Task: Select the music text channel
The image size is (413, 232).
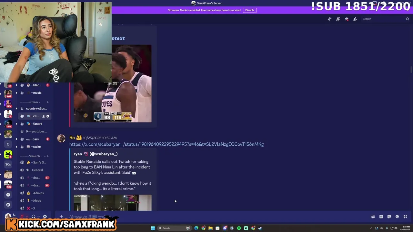Action: pos(34,93)
